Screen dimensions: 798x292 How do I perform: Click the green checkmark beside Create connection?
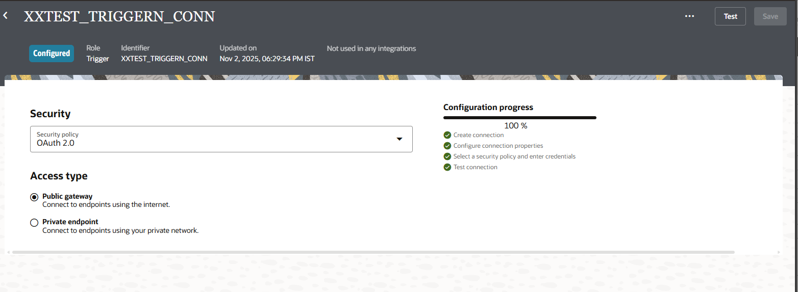(x=447, y=135)
